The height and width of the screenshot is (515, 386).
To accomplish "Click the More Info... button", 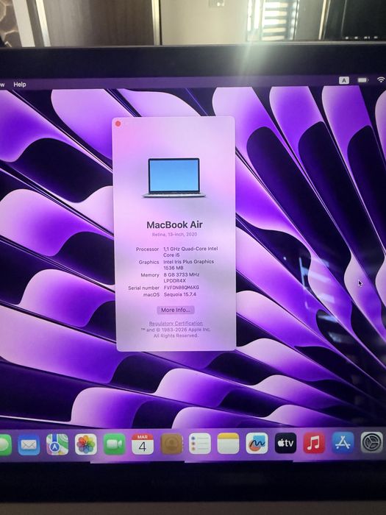I will coord(176,310).
